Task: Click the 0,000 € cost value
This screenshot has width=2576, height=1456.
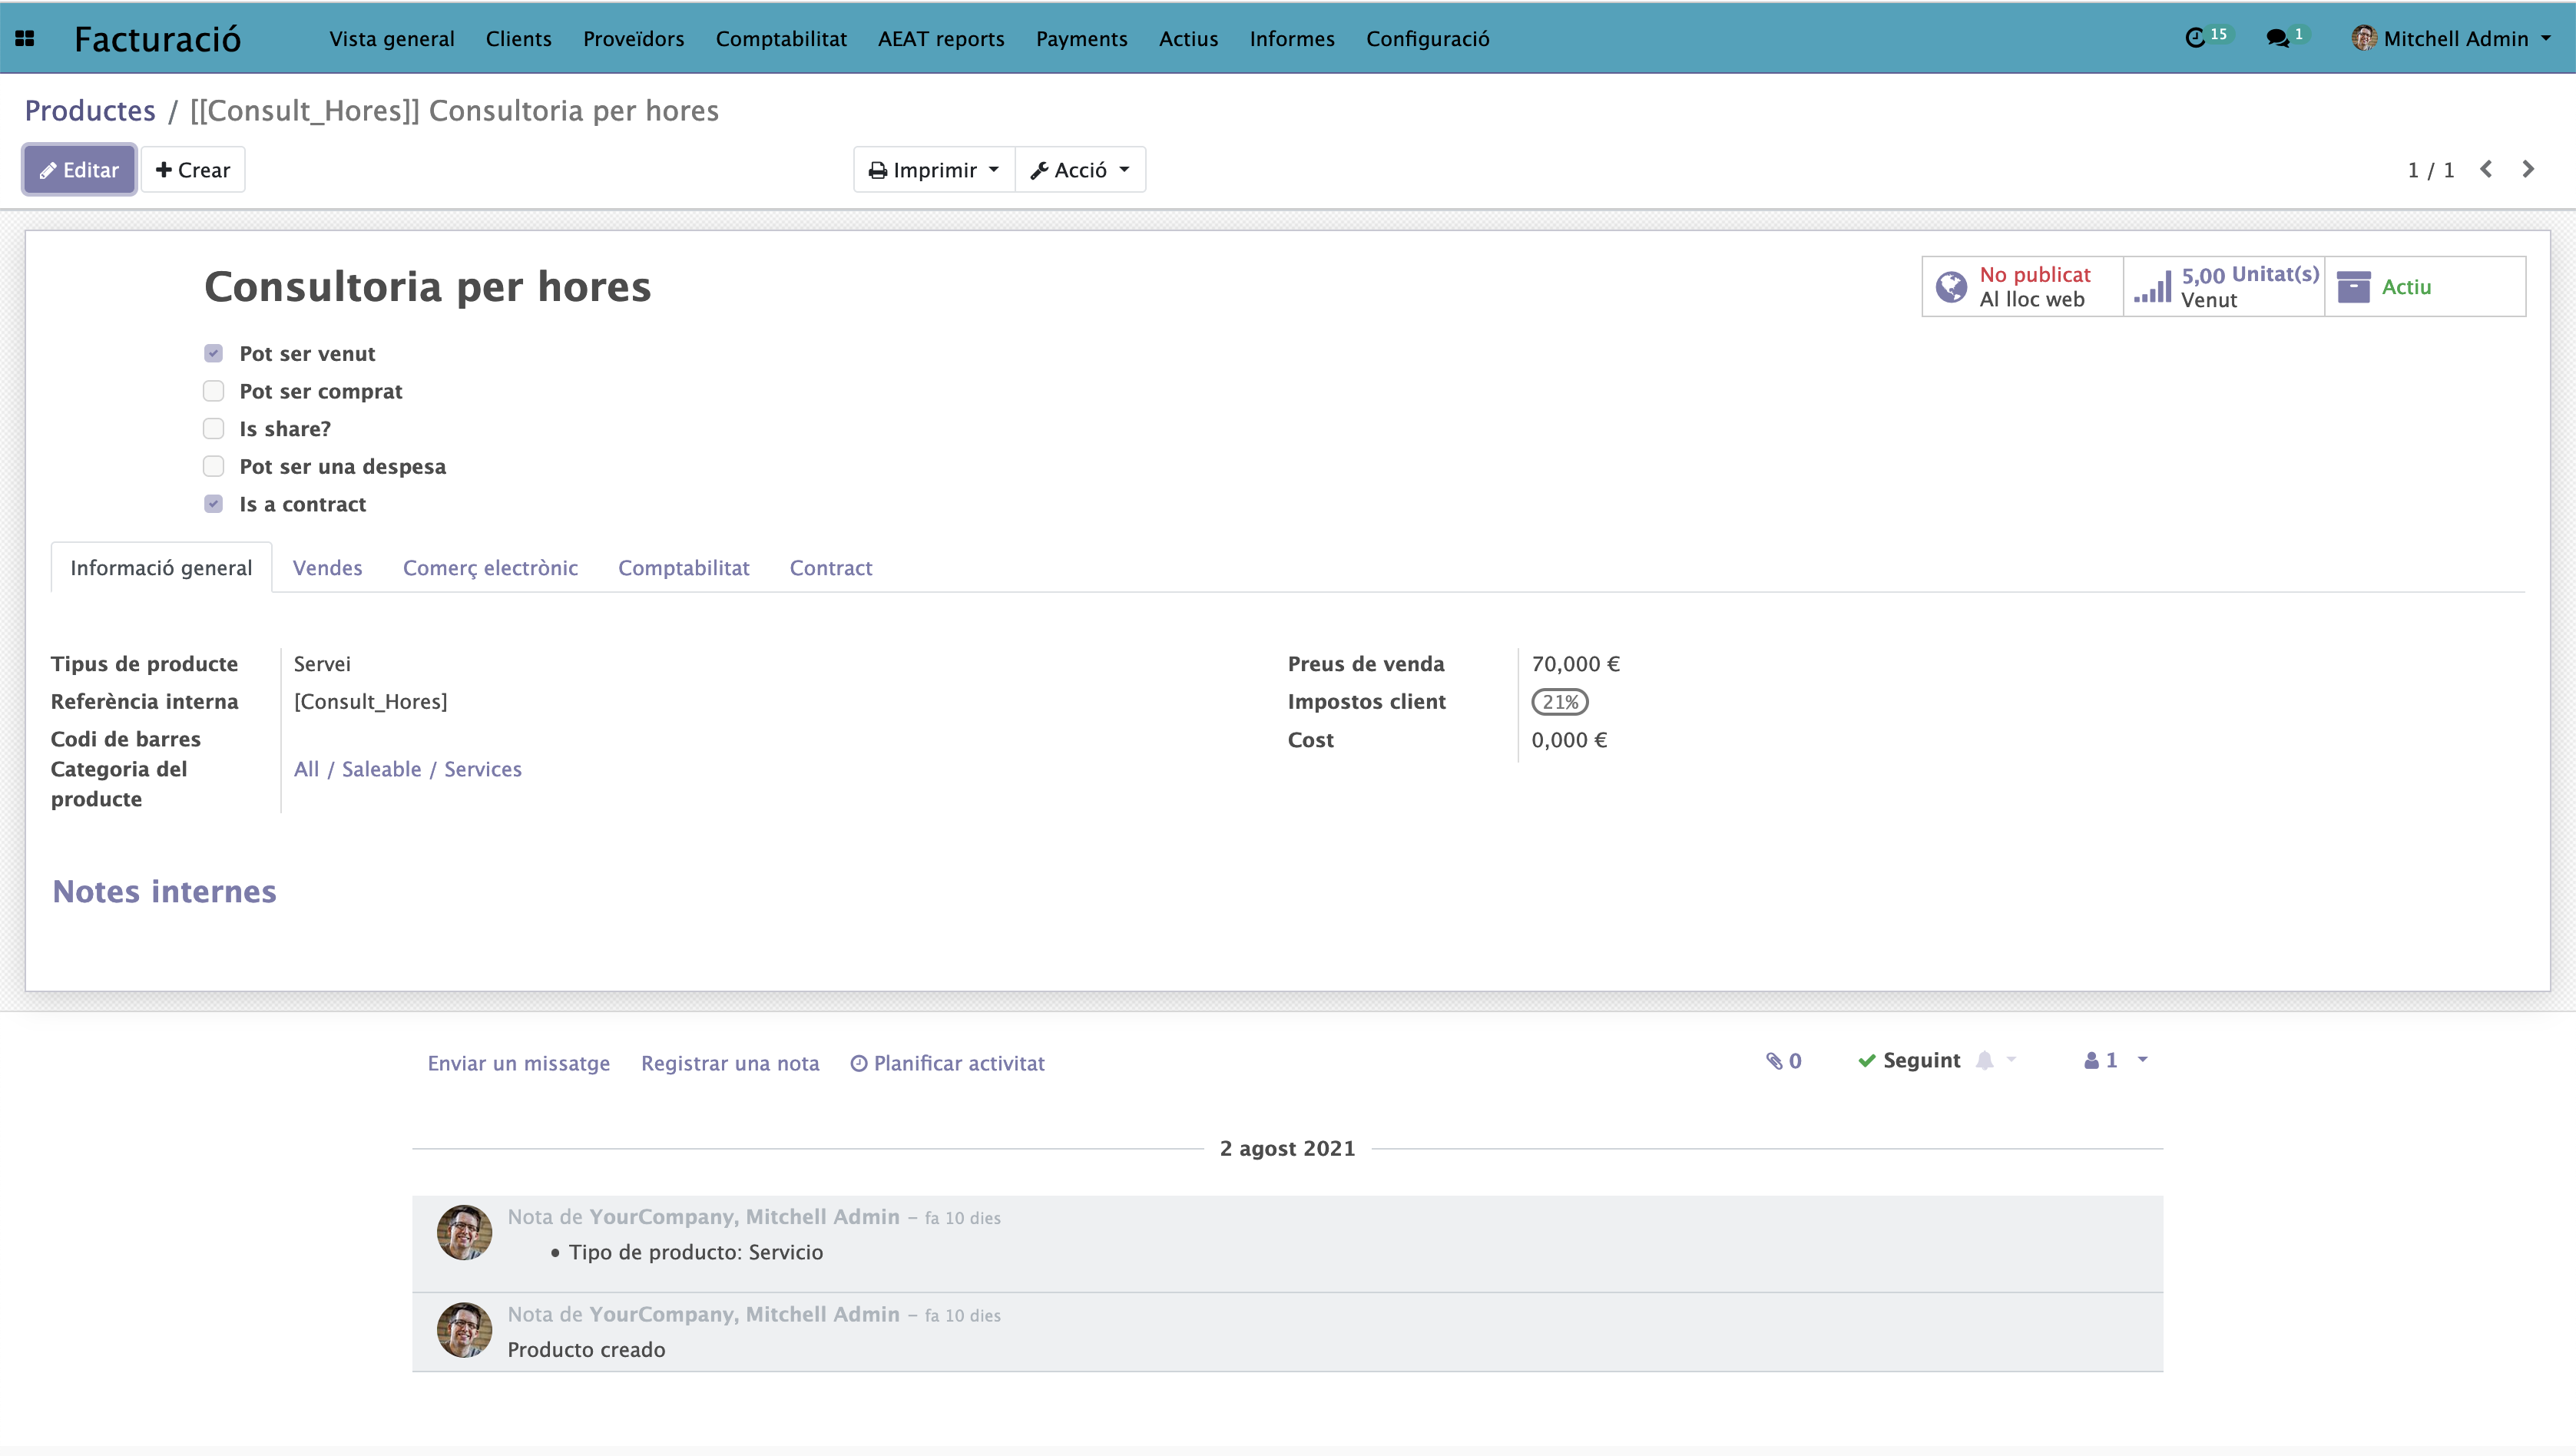Action: 1569,740
